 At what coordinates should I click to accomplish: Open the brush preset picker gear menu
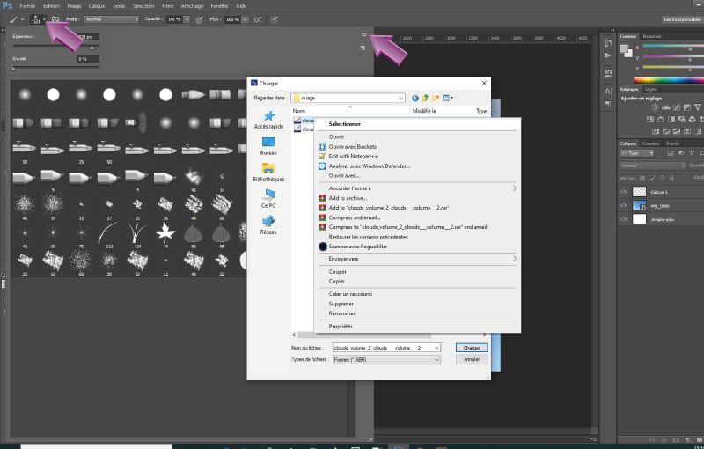[x=363, y=35]
